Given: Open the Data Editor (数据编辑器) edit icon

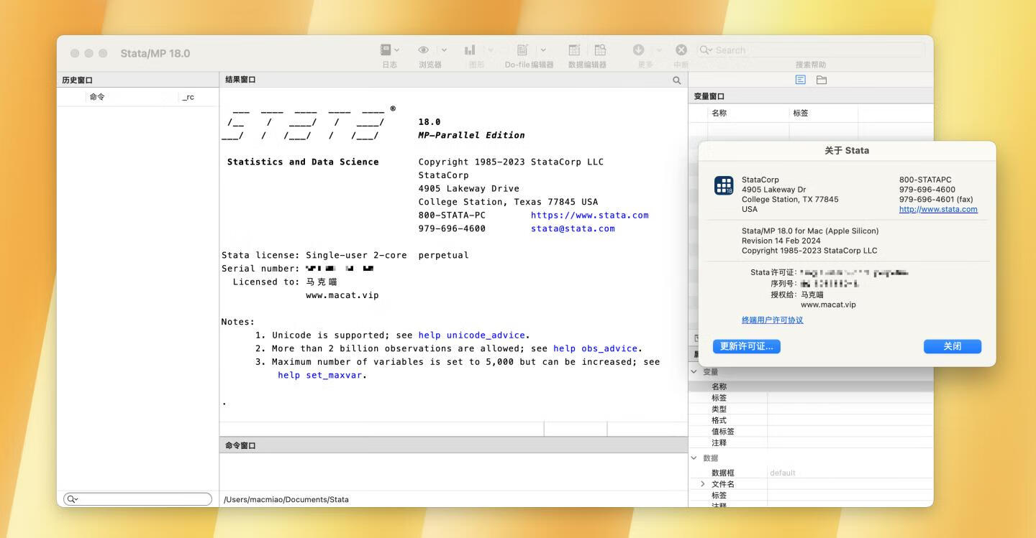Looking at the screenshot, I should coord(574,50).
